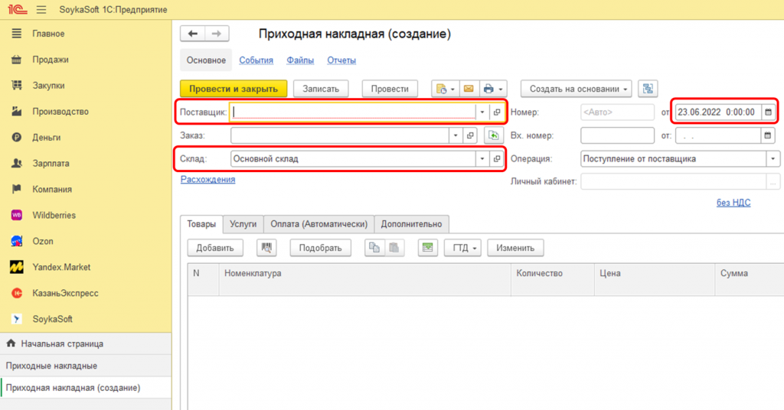Image resolution: width=784 pixels, height=410 pixels.
Task: Switch to the Дополнительно tab
Action: click(411, 224)
